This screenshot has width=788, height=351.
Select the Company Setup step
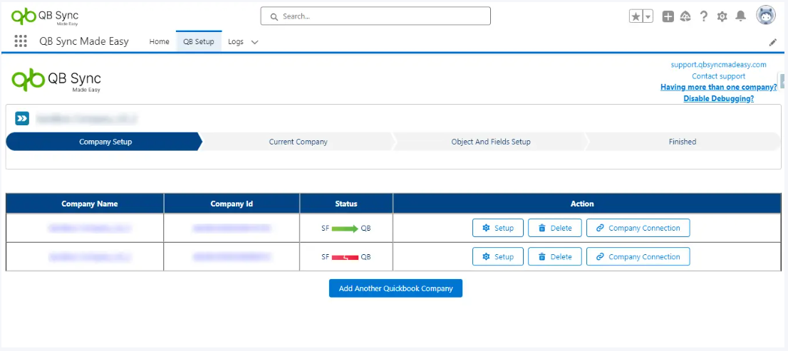coord(103,142)
